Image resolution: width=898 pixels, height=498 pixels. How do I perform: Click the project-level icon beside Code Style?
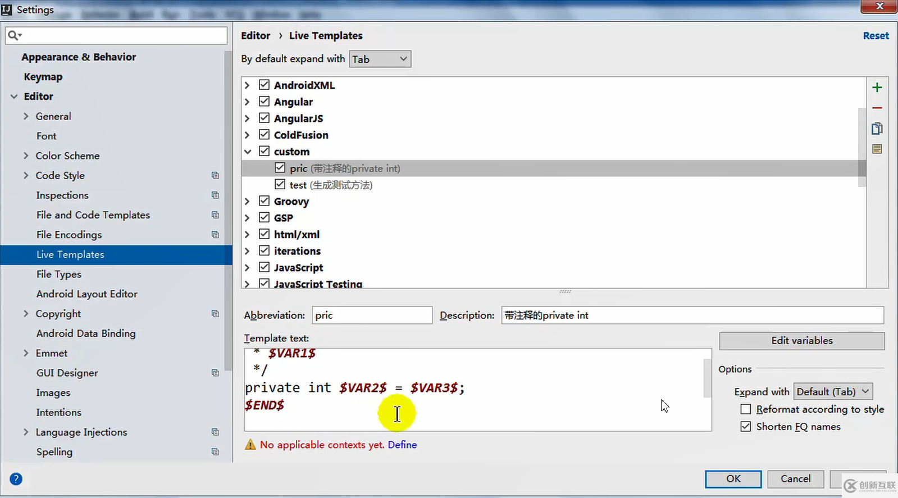[215, 176]
